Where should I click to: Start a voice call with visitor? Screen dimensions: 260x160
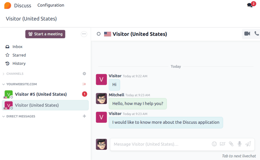pos(257,34)
